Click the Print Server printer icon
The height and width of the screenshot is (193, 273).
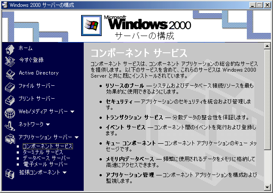(x=10, y=100)
